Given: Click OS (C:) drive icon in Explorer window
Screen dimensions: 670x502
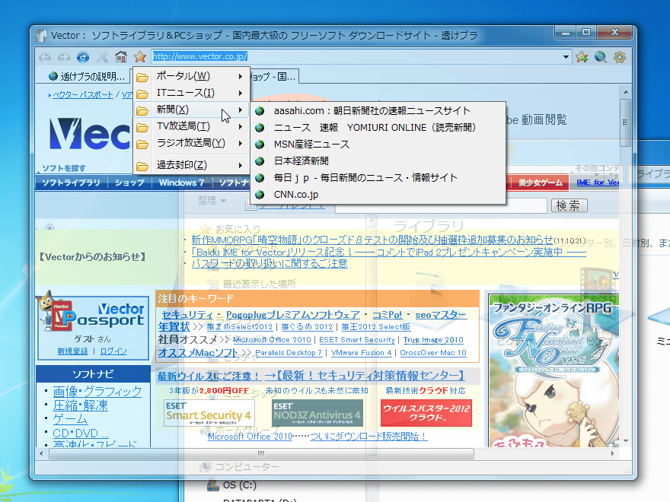Looking at the screenshot, I should click(212, 485).
